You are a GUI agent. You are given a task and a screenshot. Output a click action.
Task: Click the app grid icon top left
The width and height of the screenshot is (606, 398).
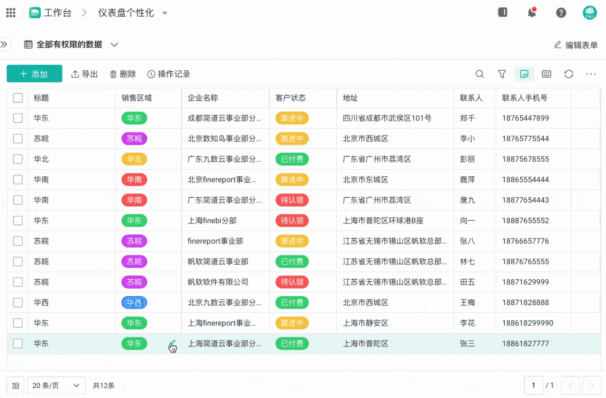click(x=10, y=12)
